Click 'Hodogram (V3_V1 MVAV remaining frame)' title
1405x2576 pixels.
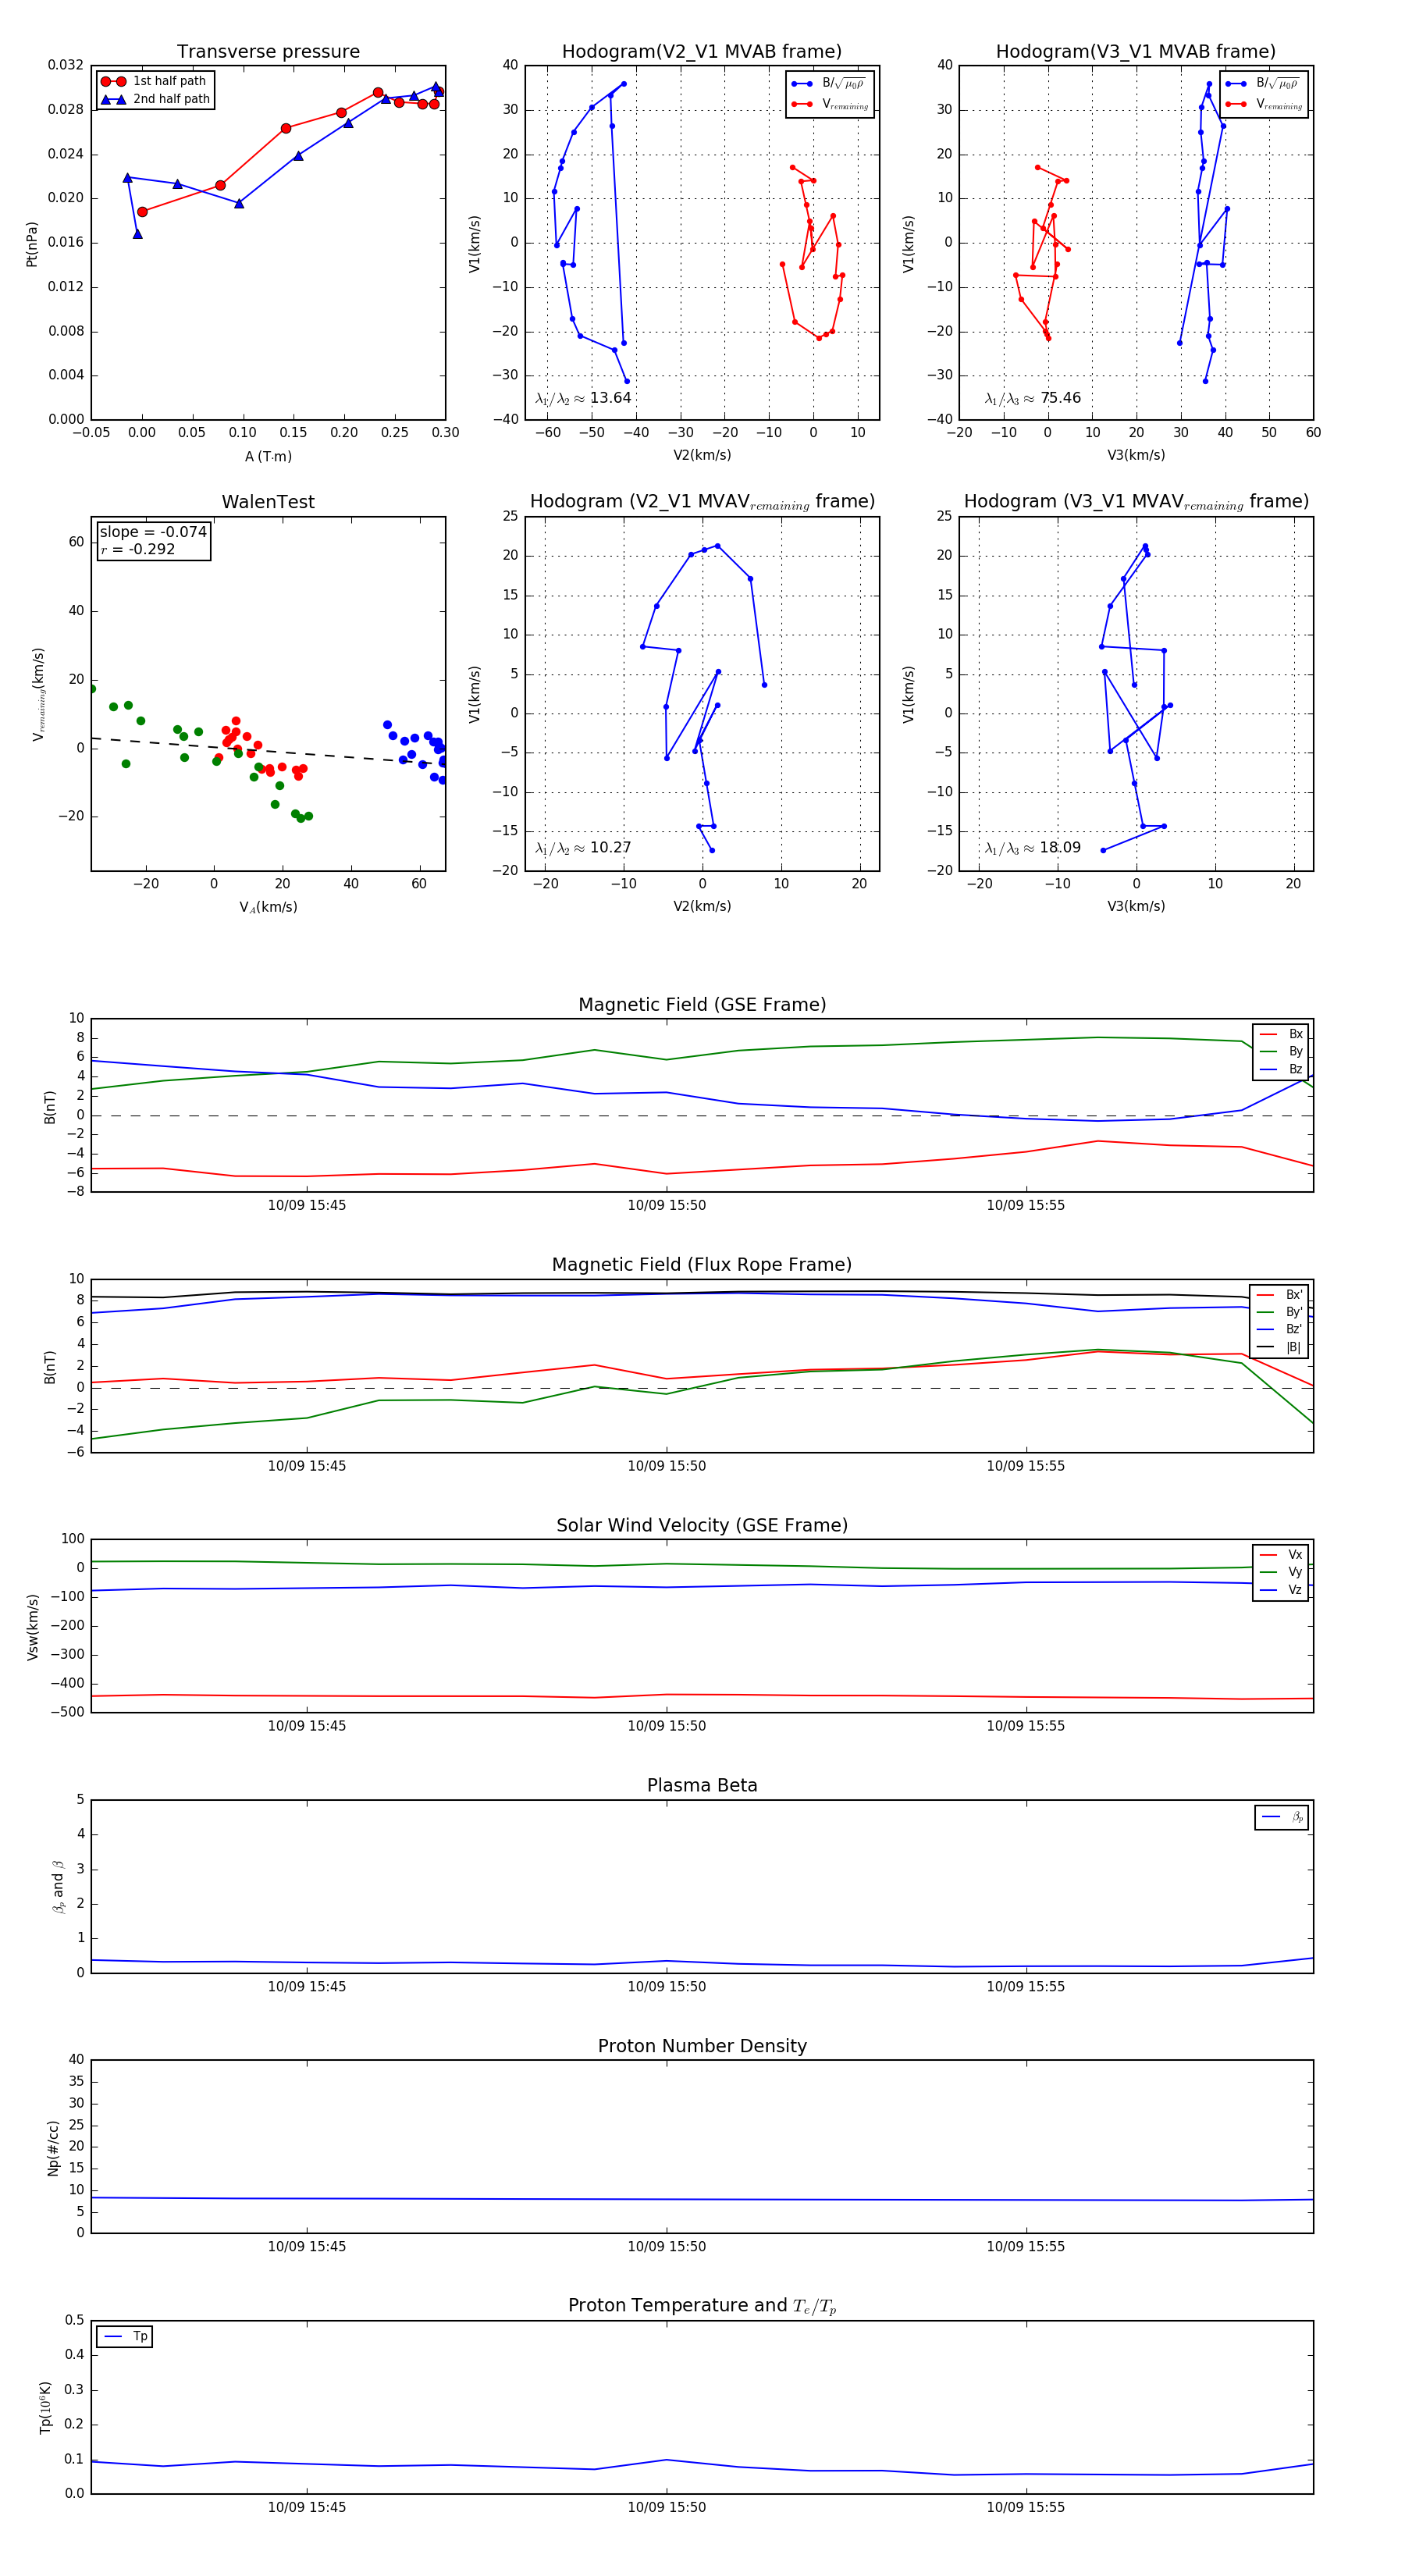(x=1136, y=502)
